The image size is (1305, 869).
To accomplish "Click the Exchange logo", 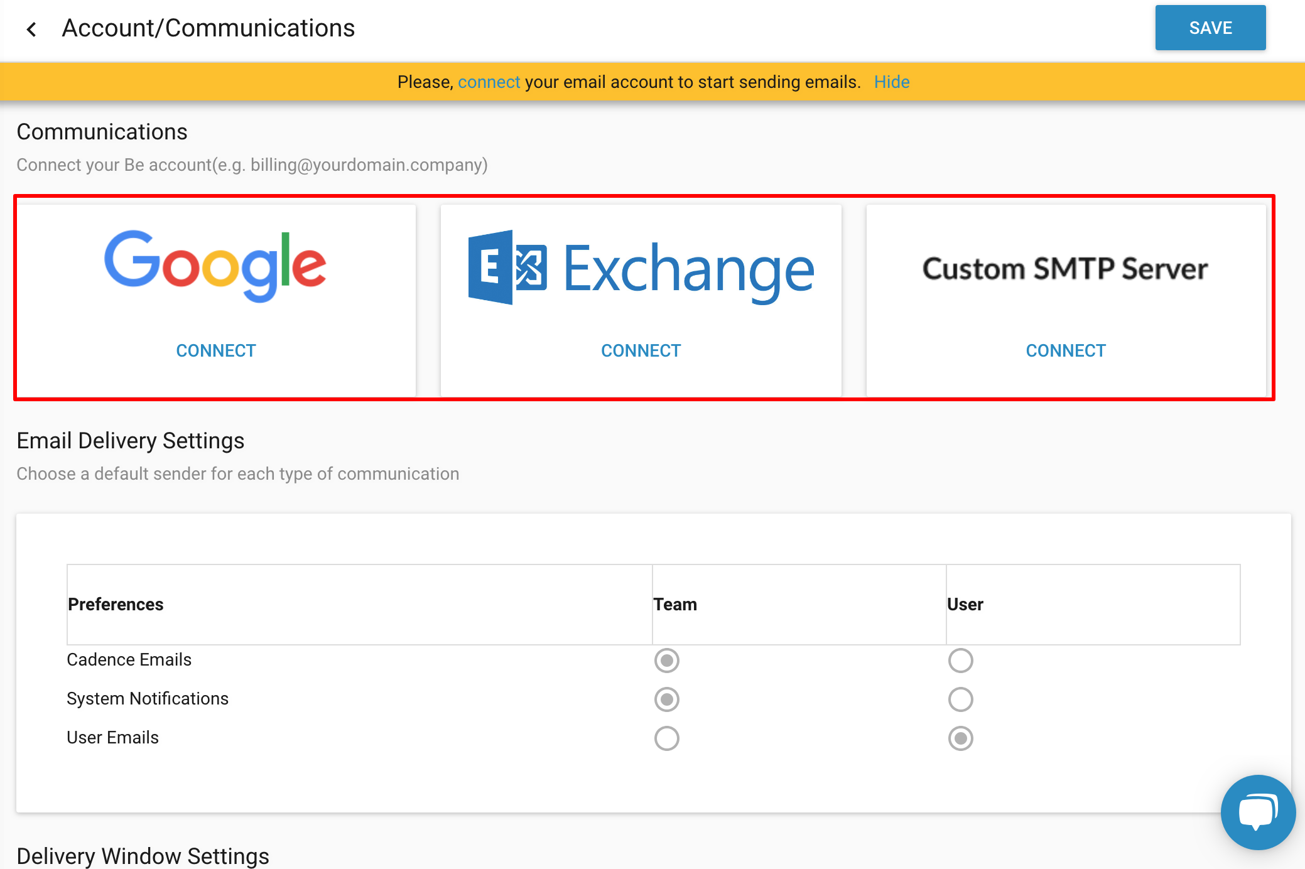I will coord(641,268).
